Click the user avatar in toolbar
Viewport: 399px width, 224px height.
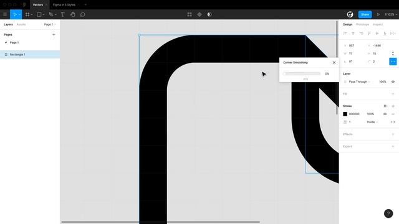coord(350,14)
